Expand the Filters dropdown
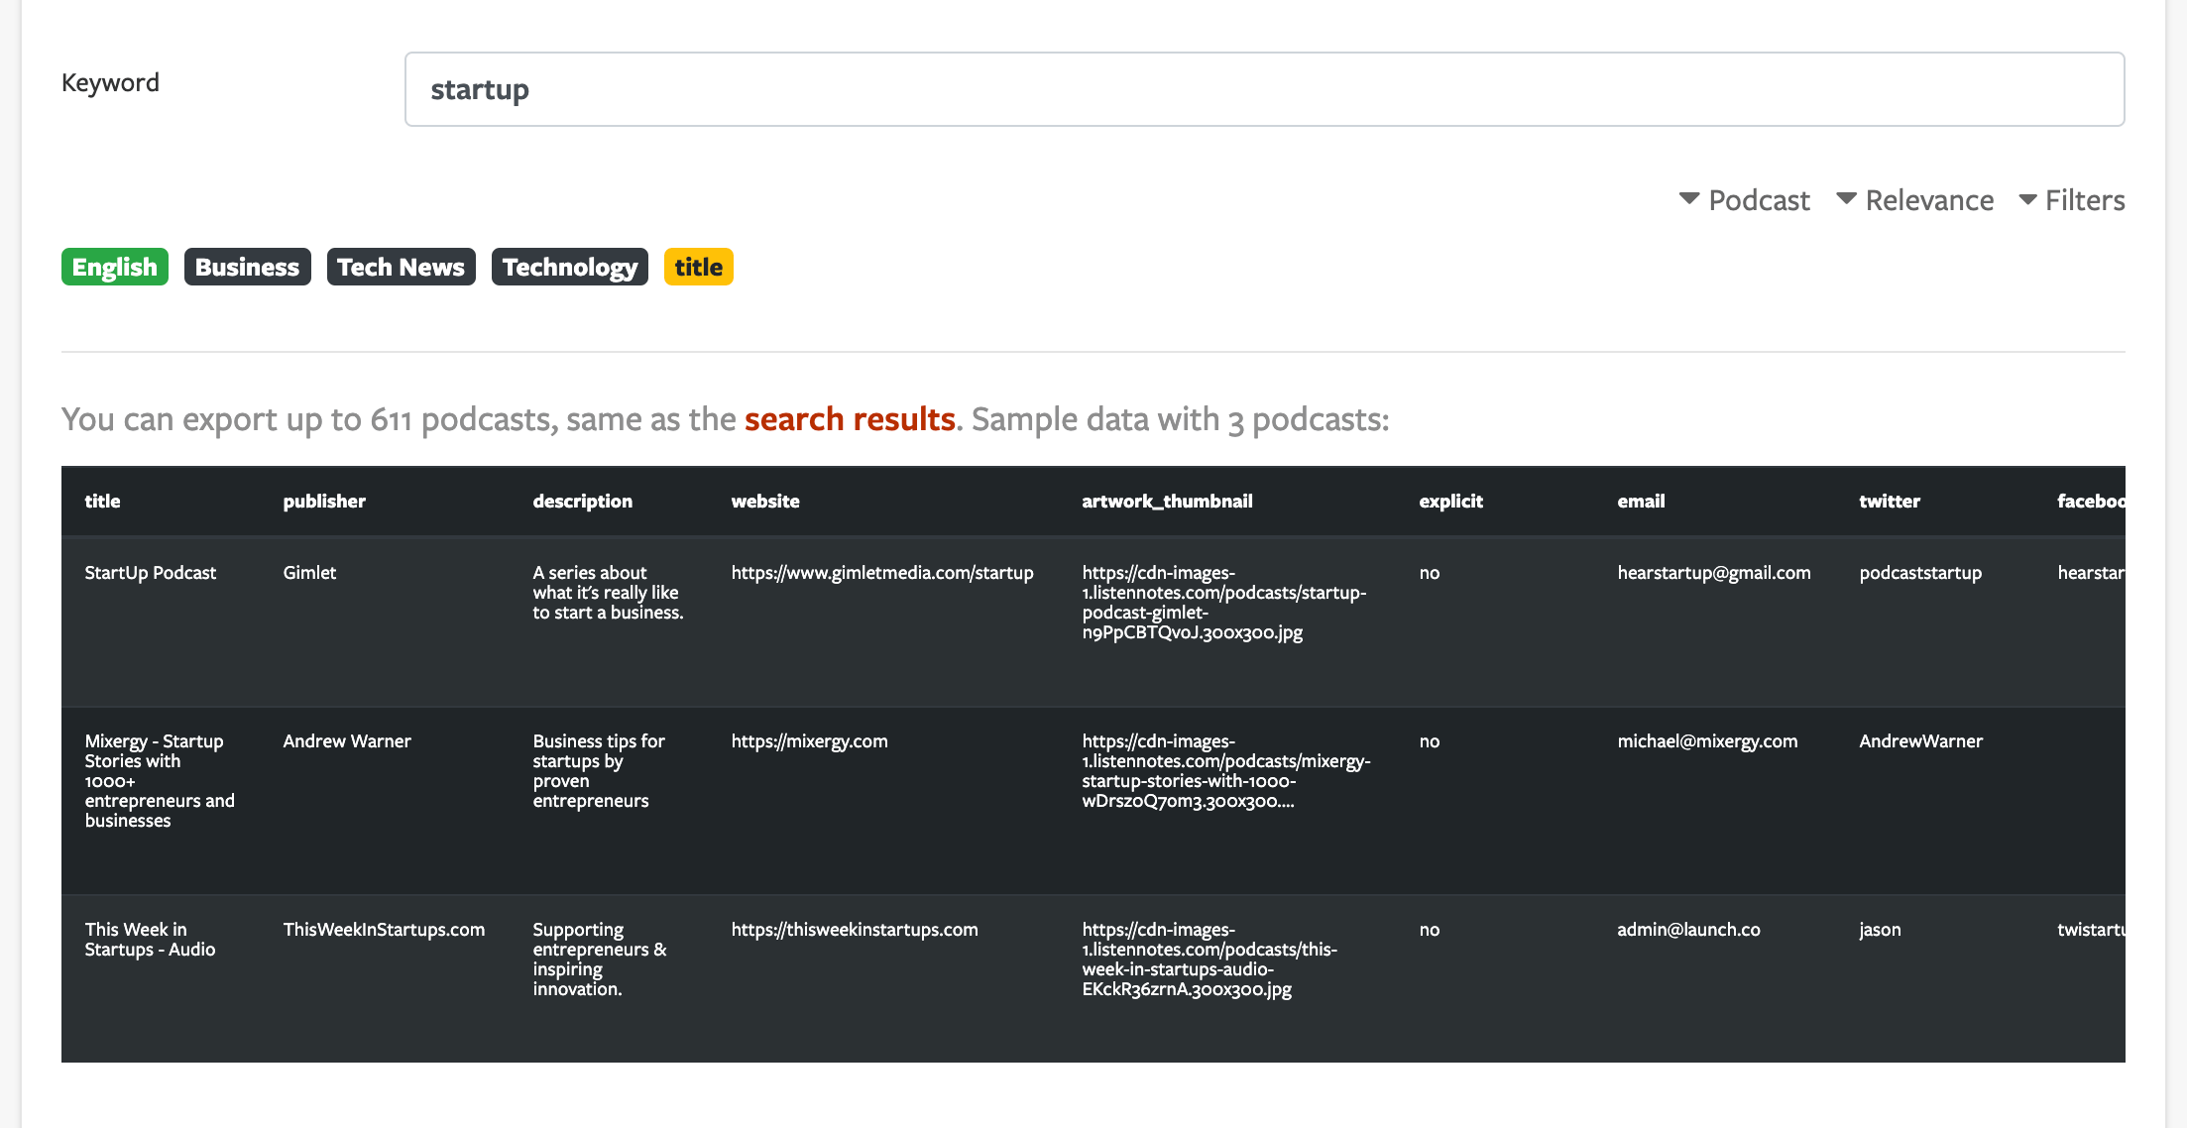 pos(2072,200)
